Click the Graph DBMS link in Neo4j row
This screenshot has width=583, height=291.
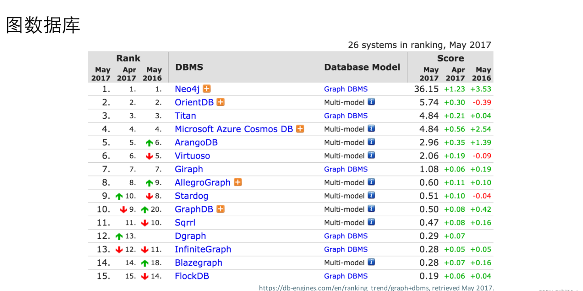tap(346, 89)
